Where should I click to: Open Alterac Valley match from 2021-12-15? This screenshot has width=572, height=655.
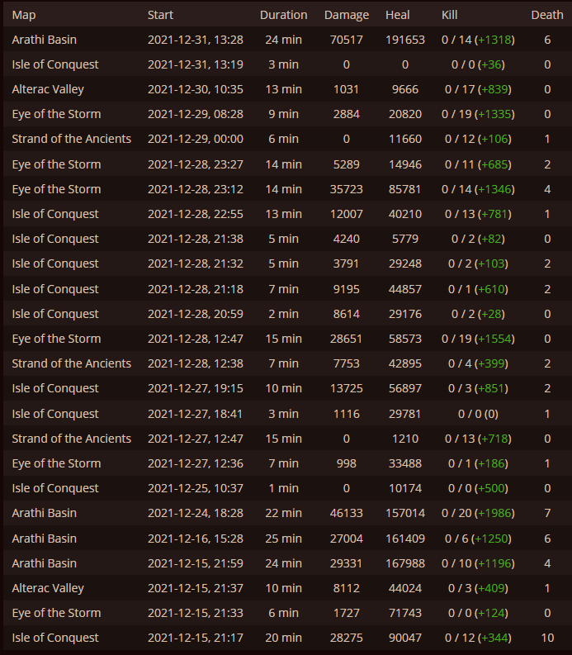pos(48,588)
